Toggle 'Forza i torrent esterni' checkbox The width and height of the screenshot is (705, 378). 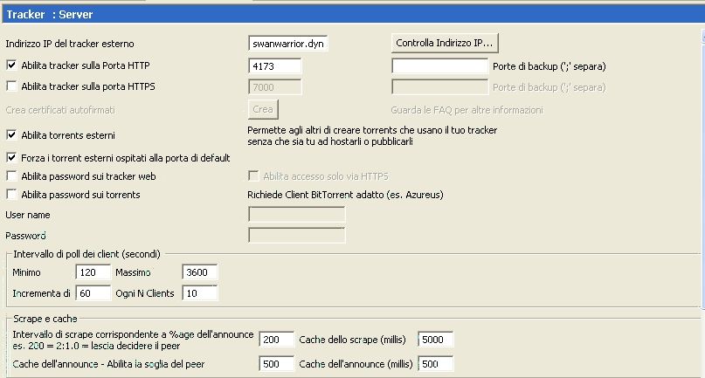(11, 158)
